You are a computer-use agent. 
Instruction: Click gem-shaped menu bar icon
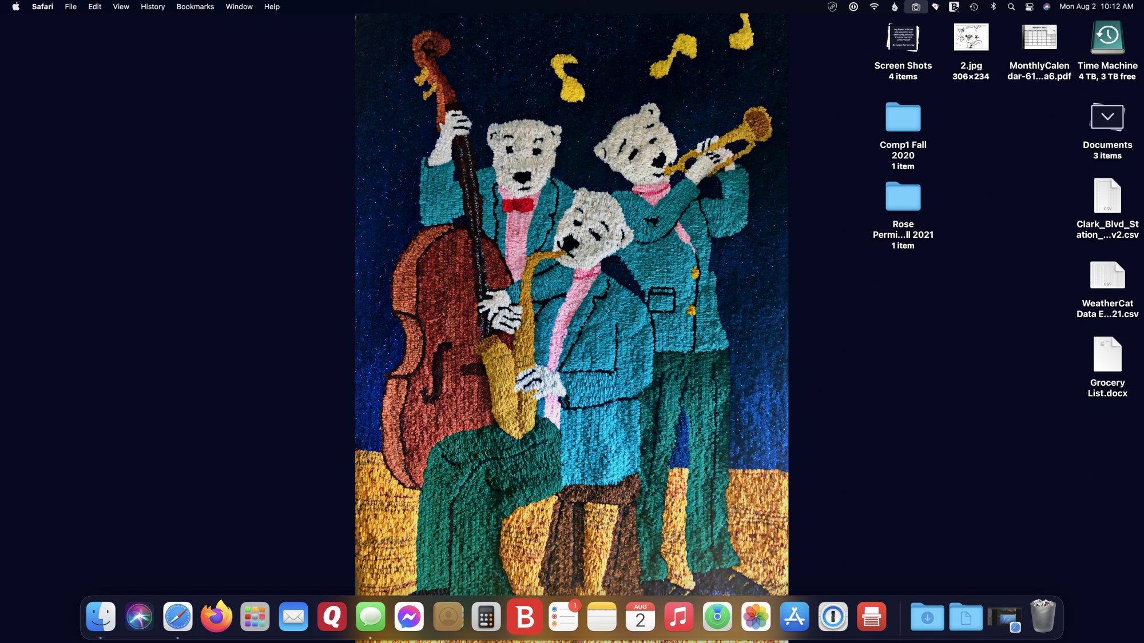(x=936, y=7)
